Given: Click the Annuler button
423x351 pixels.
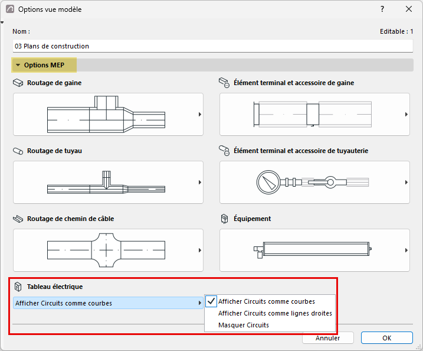Looking at the screenshot, I should coord(328,338).
